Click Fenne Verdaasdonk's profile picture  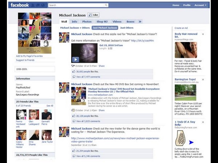21,115
